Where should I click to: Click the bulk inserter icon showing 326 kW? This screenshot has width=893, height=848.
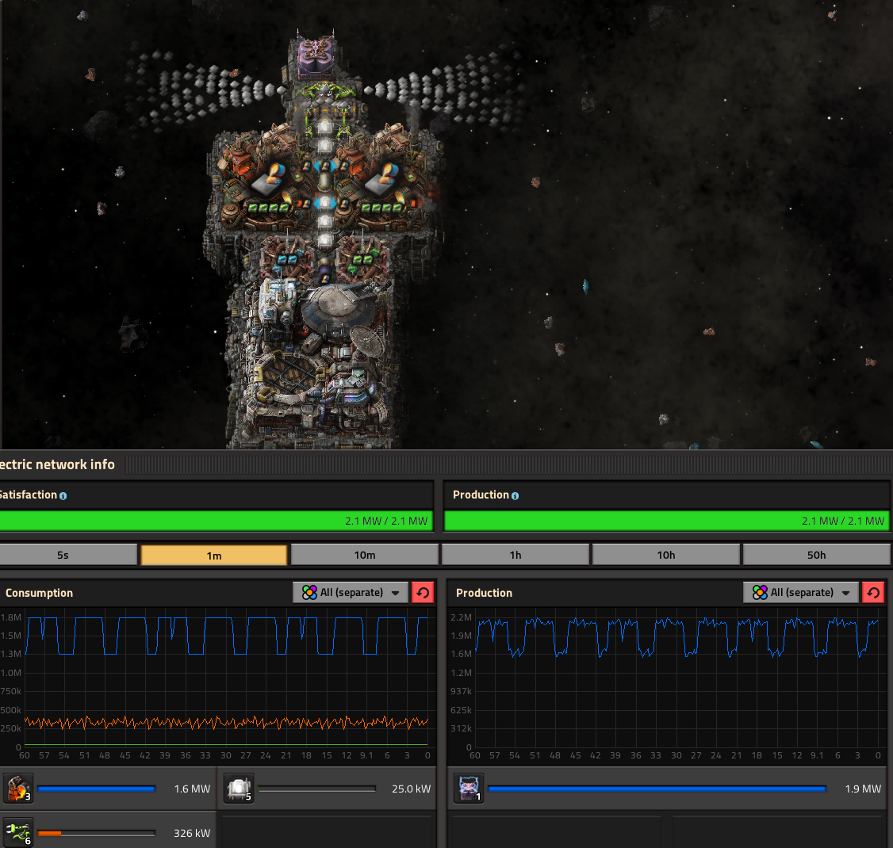[18, 833]
